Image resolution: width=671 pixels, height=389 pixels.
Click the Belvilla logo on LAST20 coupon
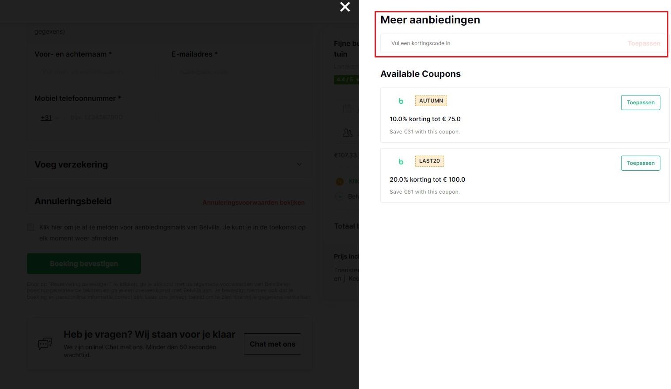pos(401,162)
